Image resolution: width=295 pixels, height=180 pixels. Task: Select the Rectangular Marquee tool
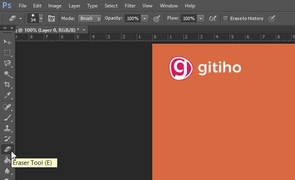7,52
